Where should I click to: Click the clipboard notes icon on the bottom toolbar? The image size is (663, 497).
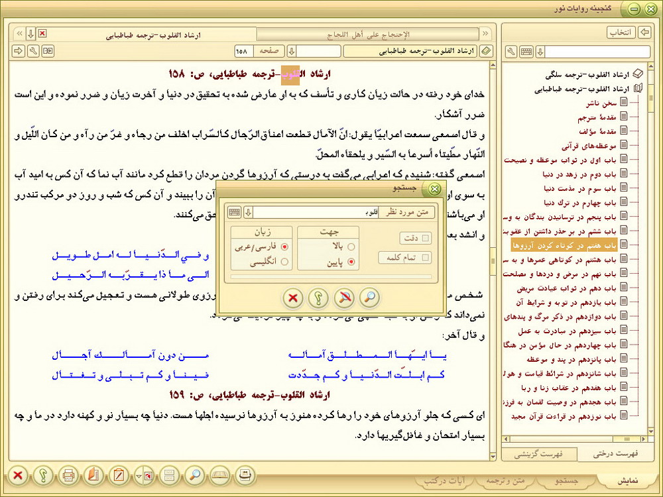(x=119, y=476)
